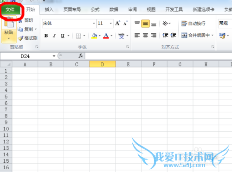Expand 合并后居中 dropdown arrow
Image resolution: width=232 pixels, height=172 pixels.
click(x=213, y=36)
